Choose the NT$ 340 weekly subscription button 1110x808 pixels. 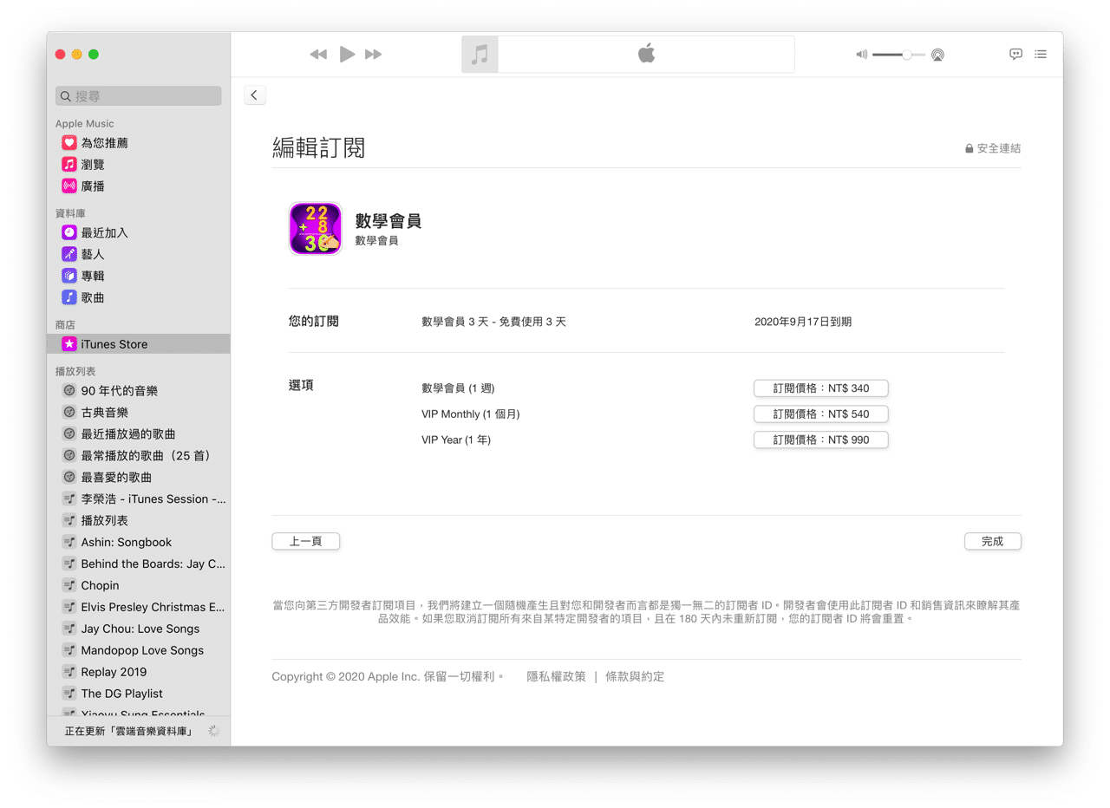pos(820,388)
